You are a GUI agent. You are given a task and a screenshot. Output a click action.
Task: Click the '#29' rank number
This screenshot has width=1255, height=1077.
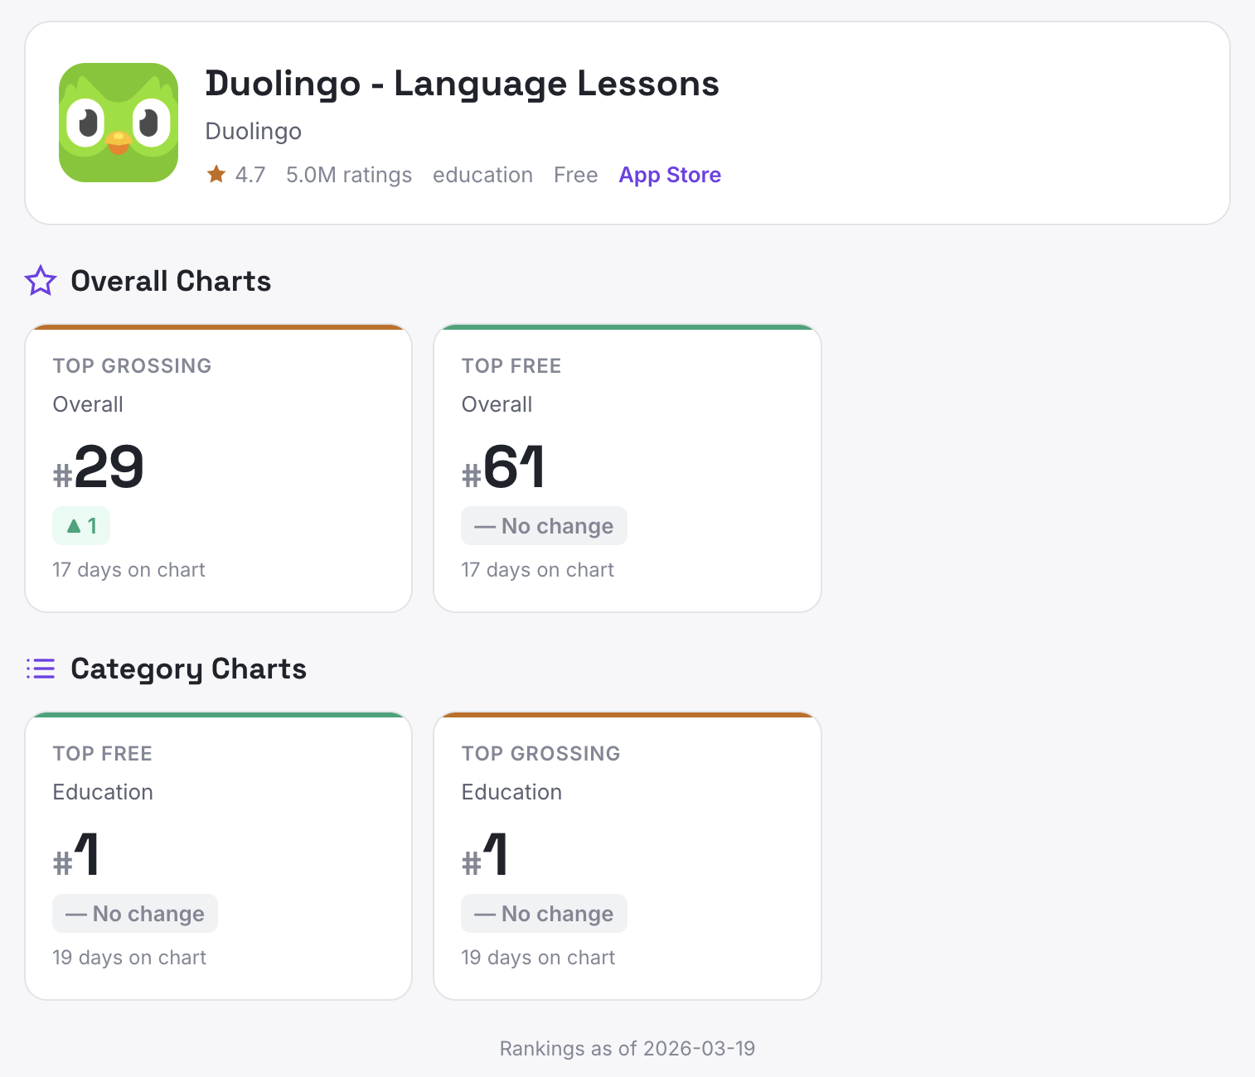click(99, 468)
